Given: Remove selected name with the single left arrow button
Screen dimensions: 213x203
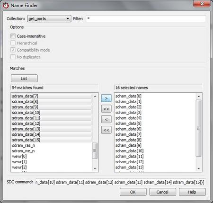Looking at the screenshot, I should click(x=106, y=119).
